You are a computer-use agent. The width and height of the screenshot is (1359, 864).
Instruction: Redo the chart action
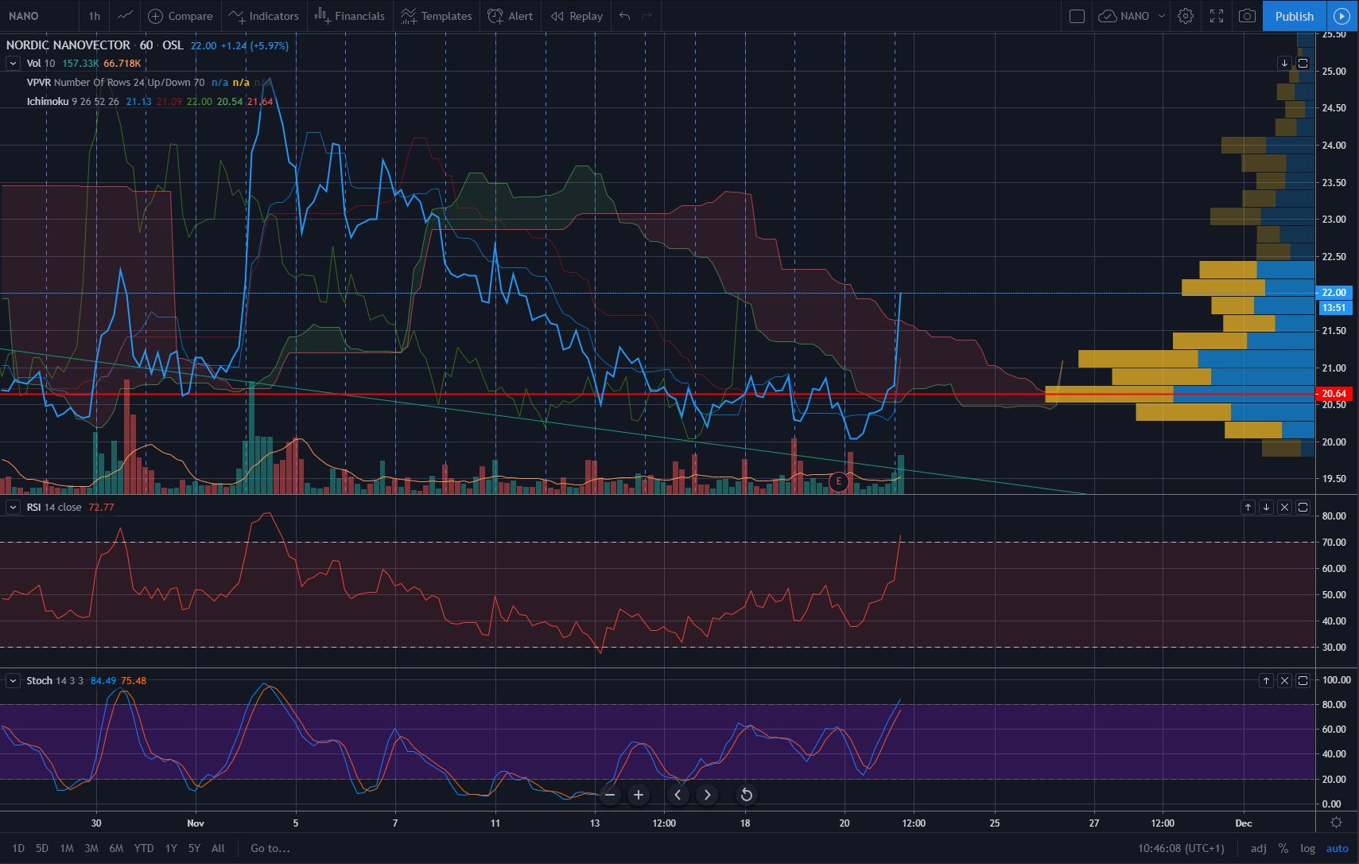(x=647, y=16)
